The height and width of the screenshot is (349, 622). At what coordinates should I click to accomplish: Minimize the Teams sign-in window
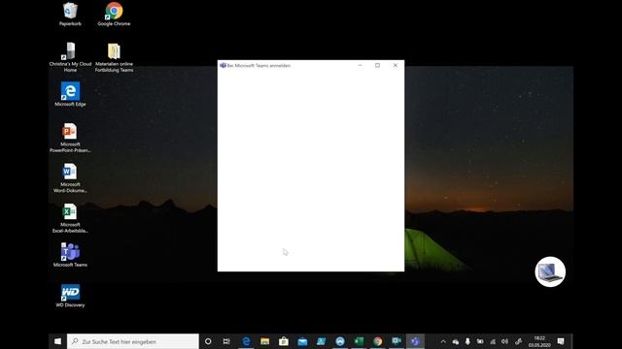coord(360,65)
